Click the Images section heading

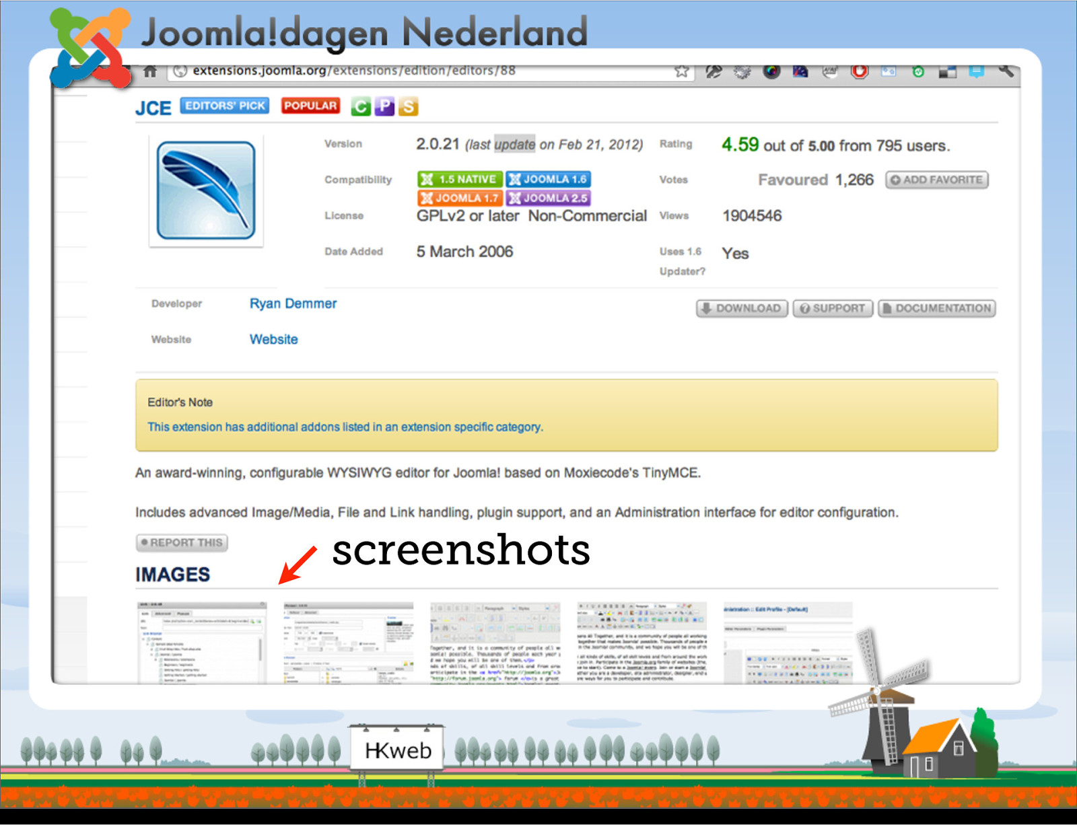(x=172, y=574)
